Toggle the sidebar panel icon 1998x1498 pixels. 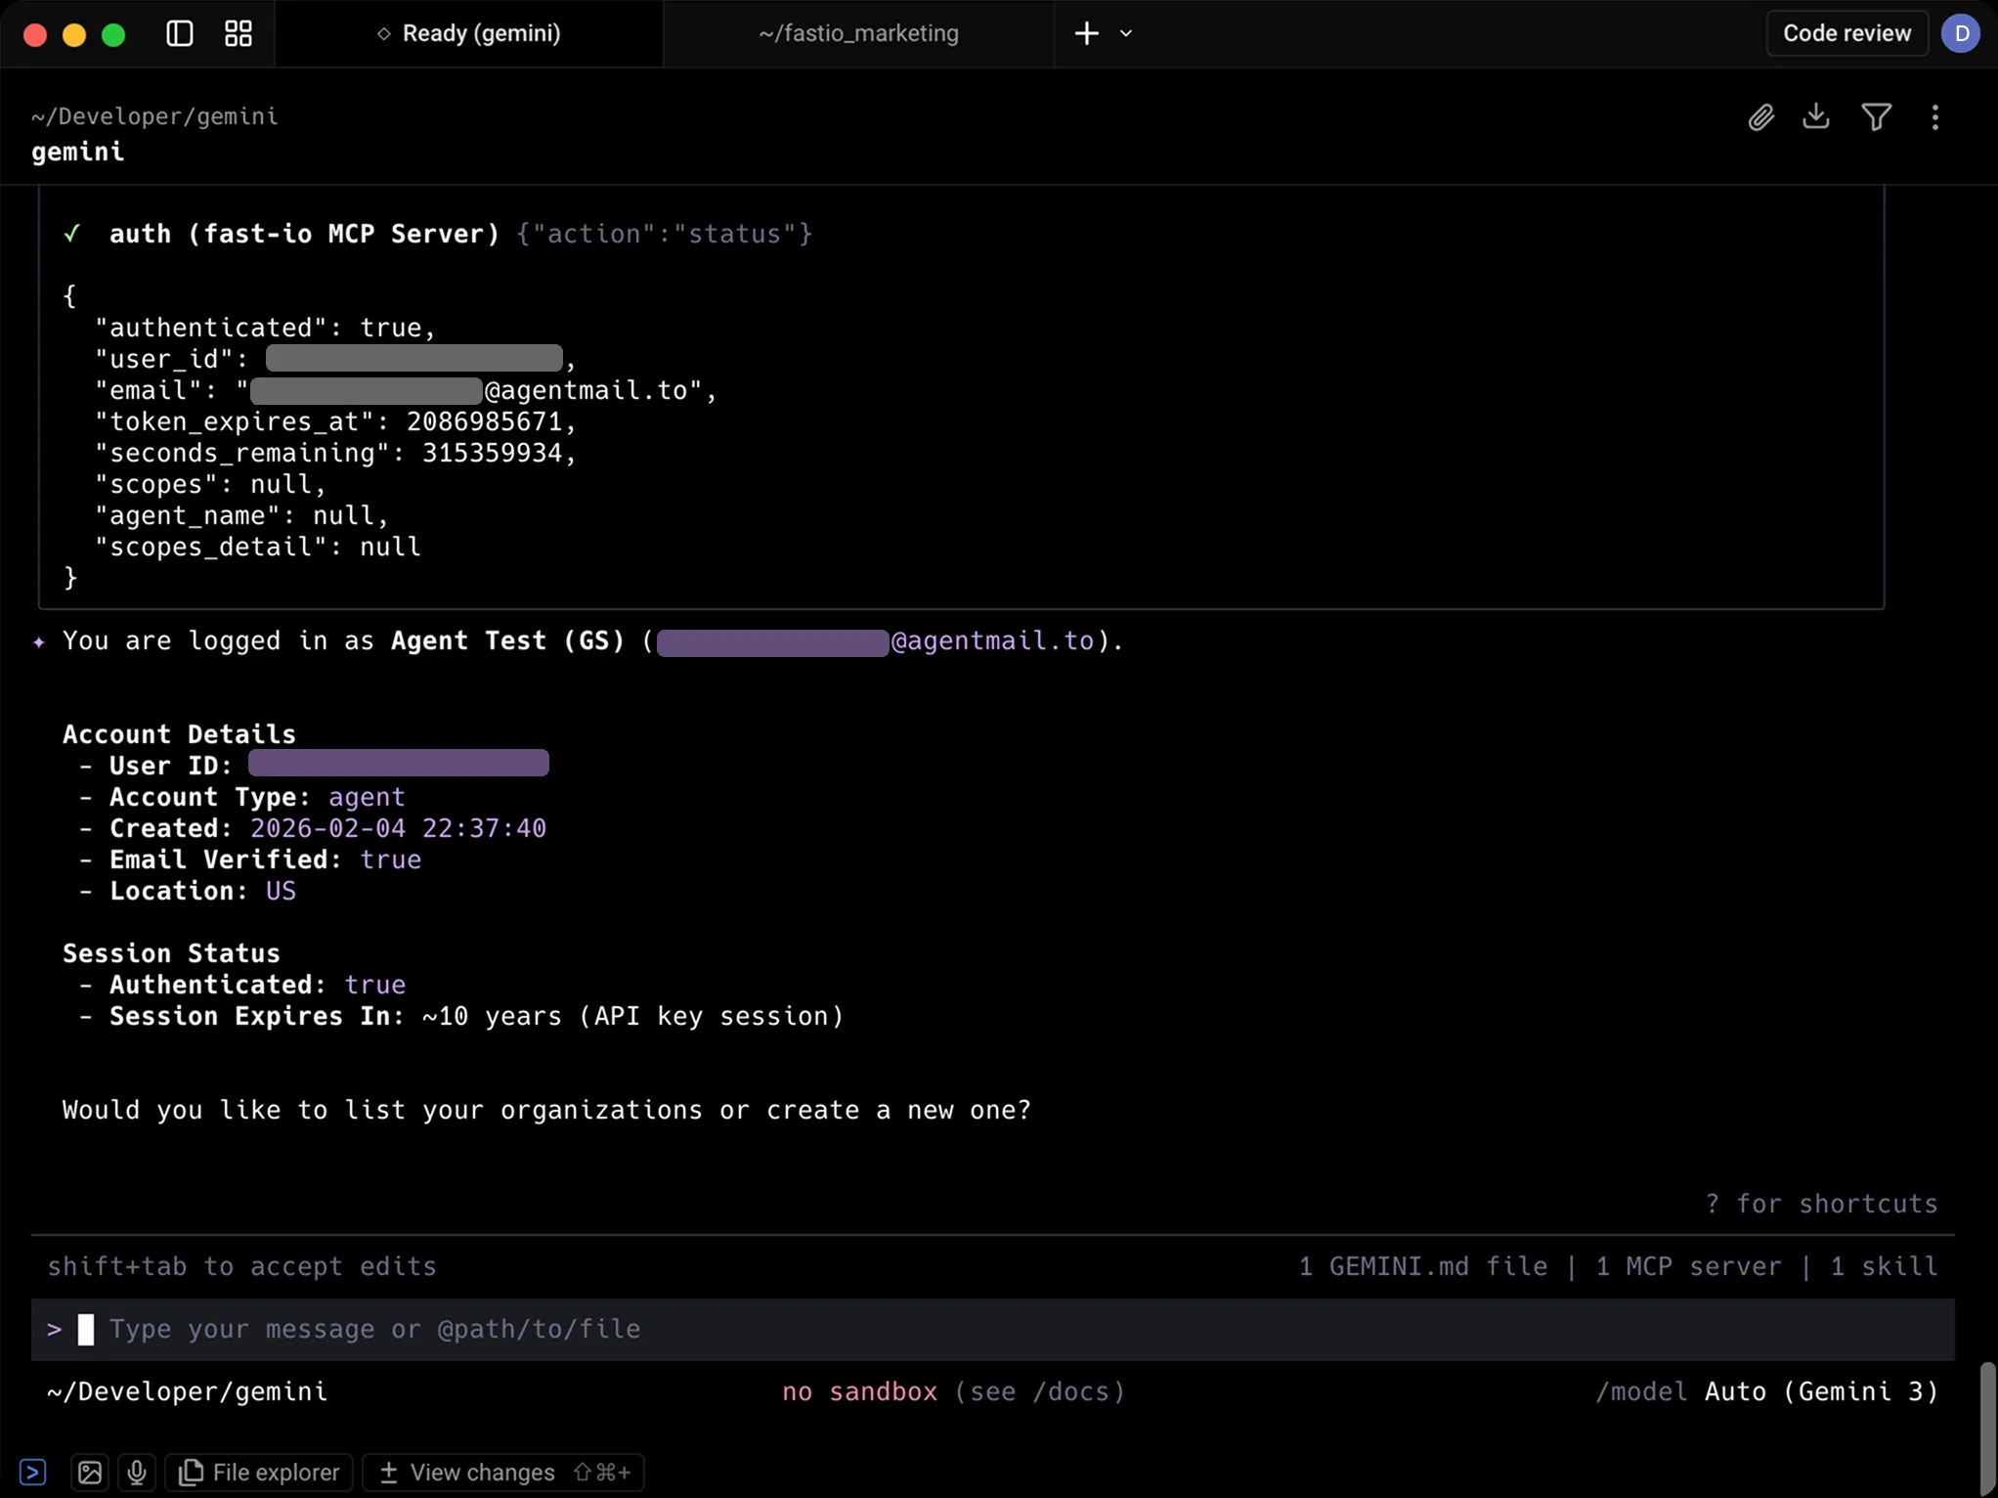coord(179,32)
